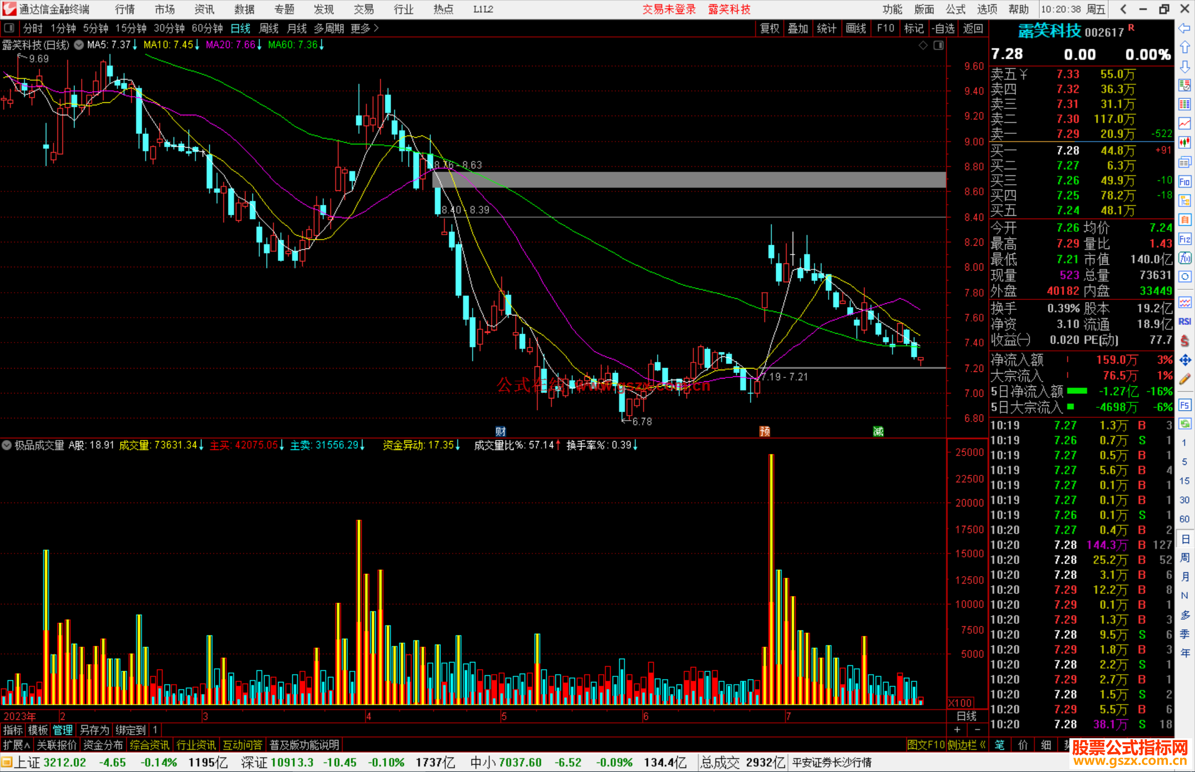The image size is (1195, 772).
Task: Click the candlestick chart icon in right toolbar
Action: tap(1184, 142)
